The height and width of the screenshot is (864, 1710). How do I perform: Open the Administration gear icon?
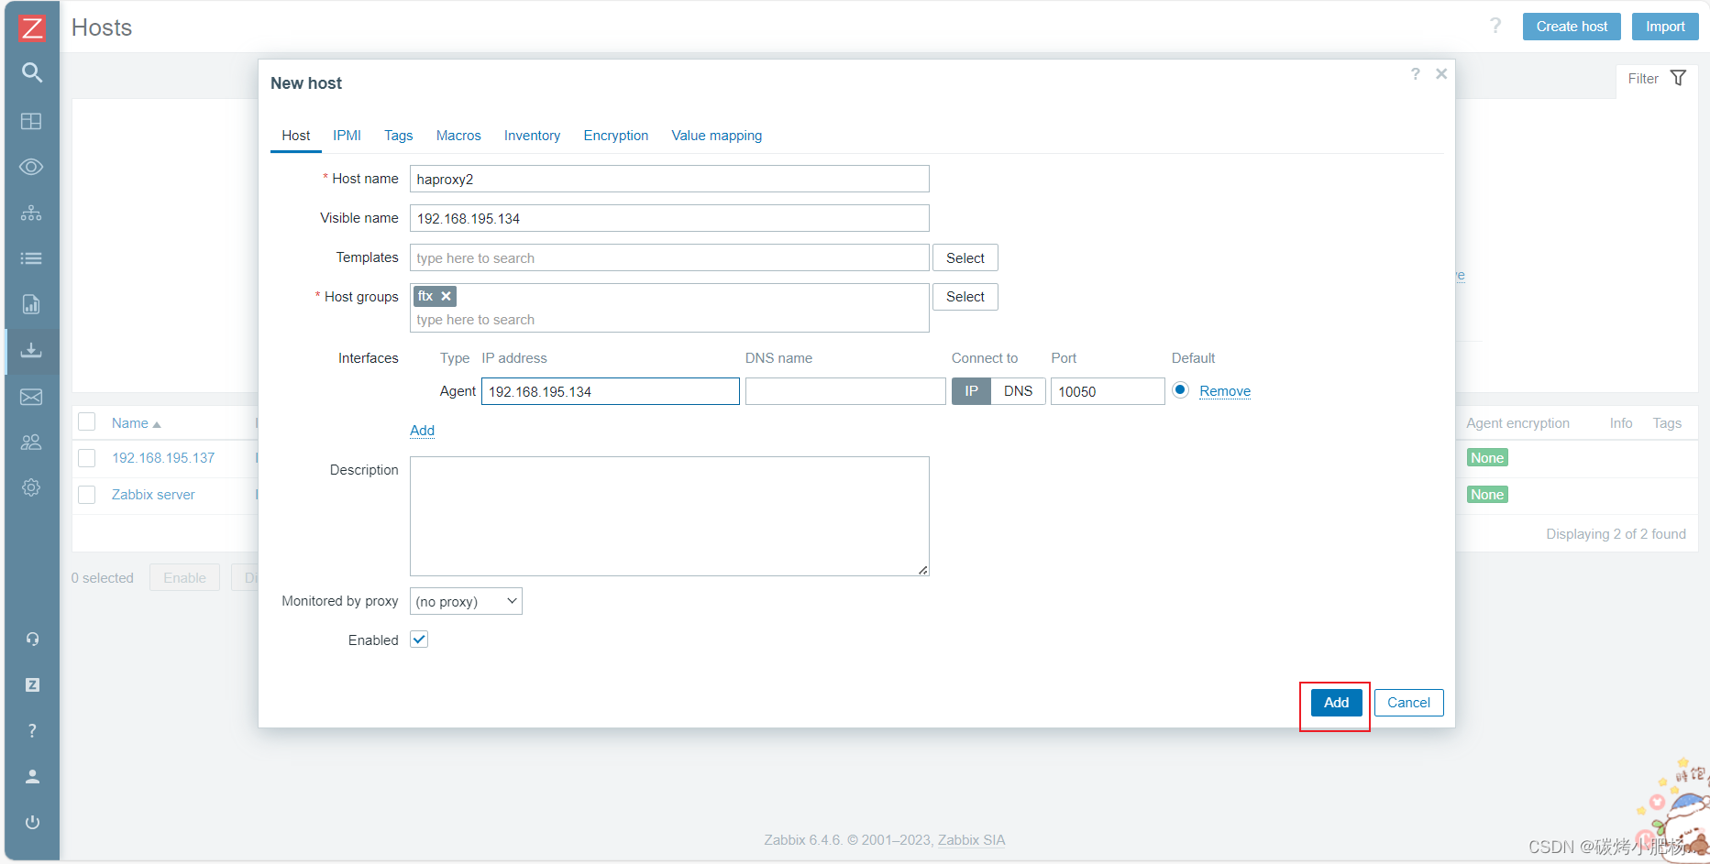click(x=32, y=487)
